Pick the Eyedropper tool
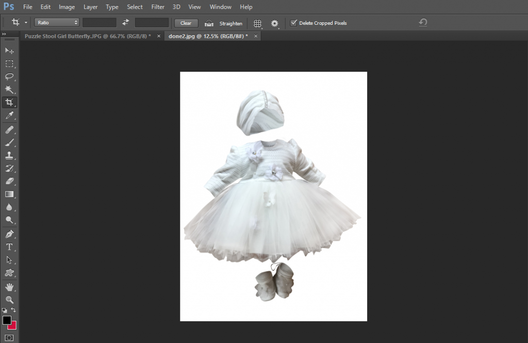 click(9, 115)
